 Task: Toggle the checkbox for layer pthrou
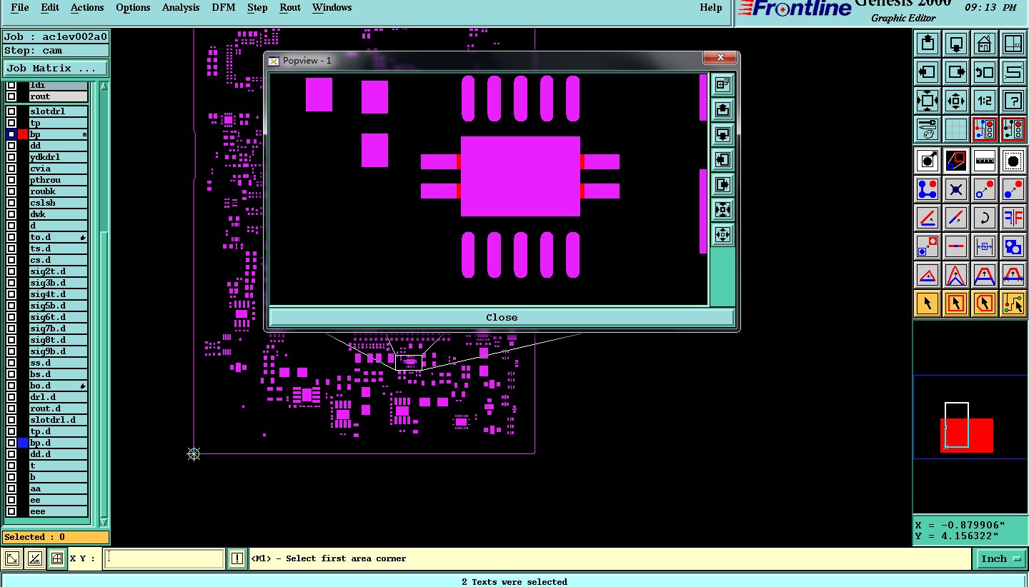click(x=11, y=180)
